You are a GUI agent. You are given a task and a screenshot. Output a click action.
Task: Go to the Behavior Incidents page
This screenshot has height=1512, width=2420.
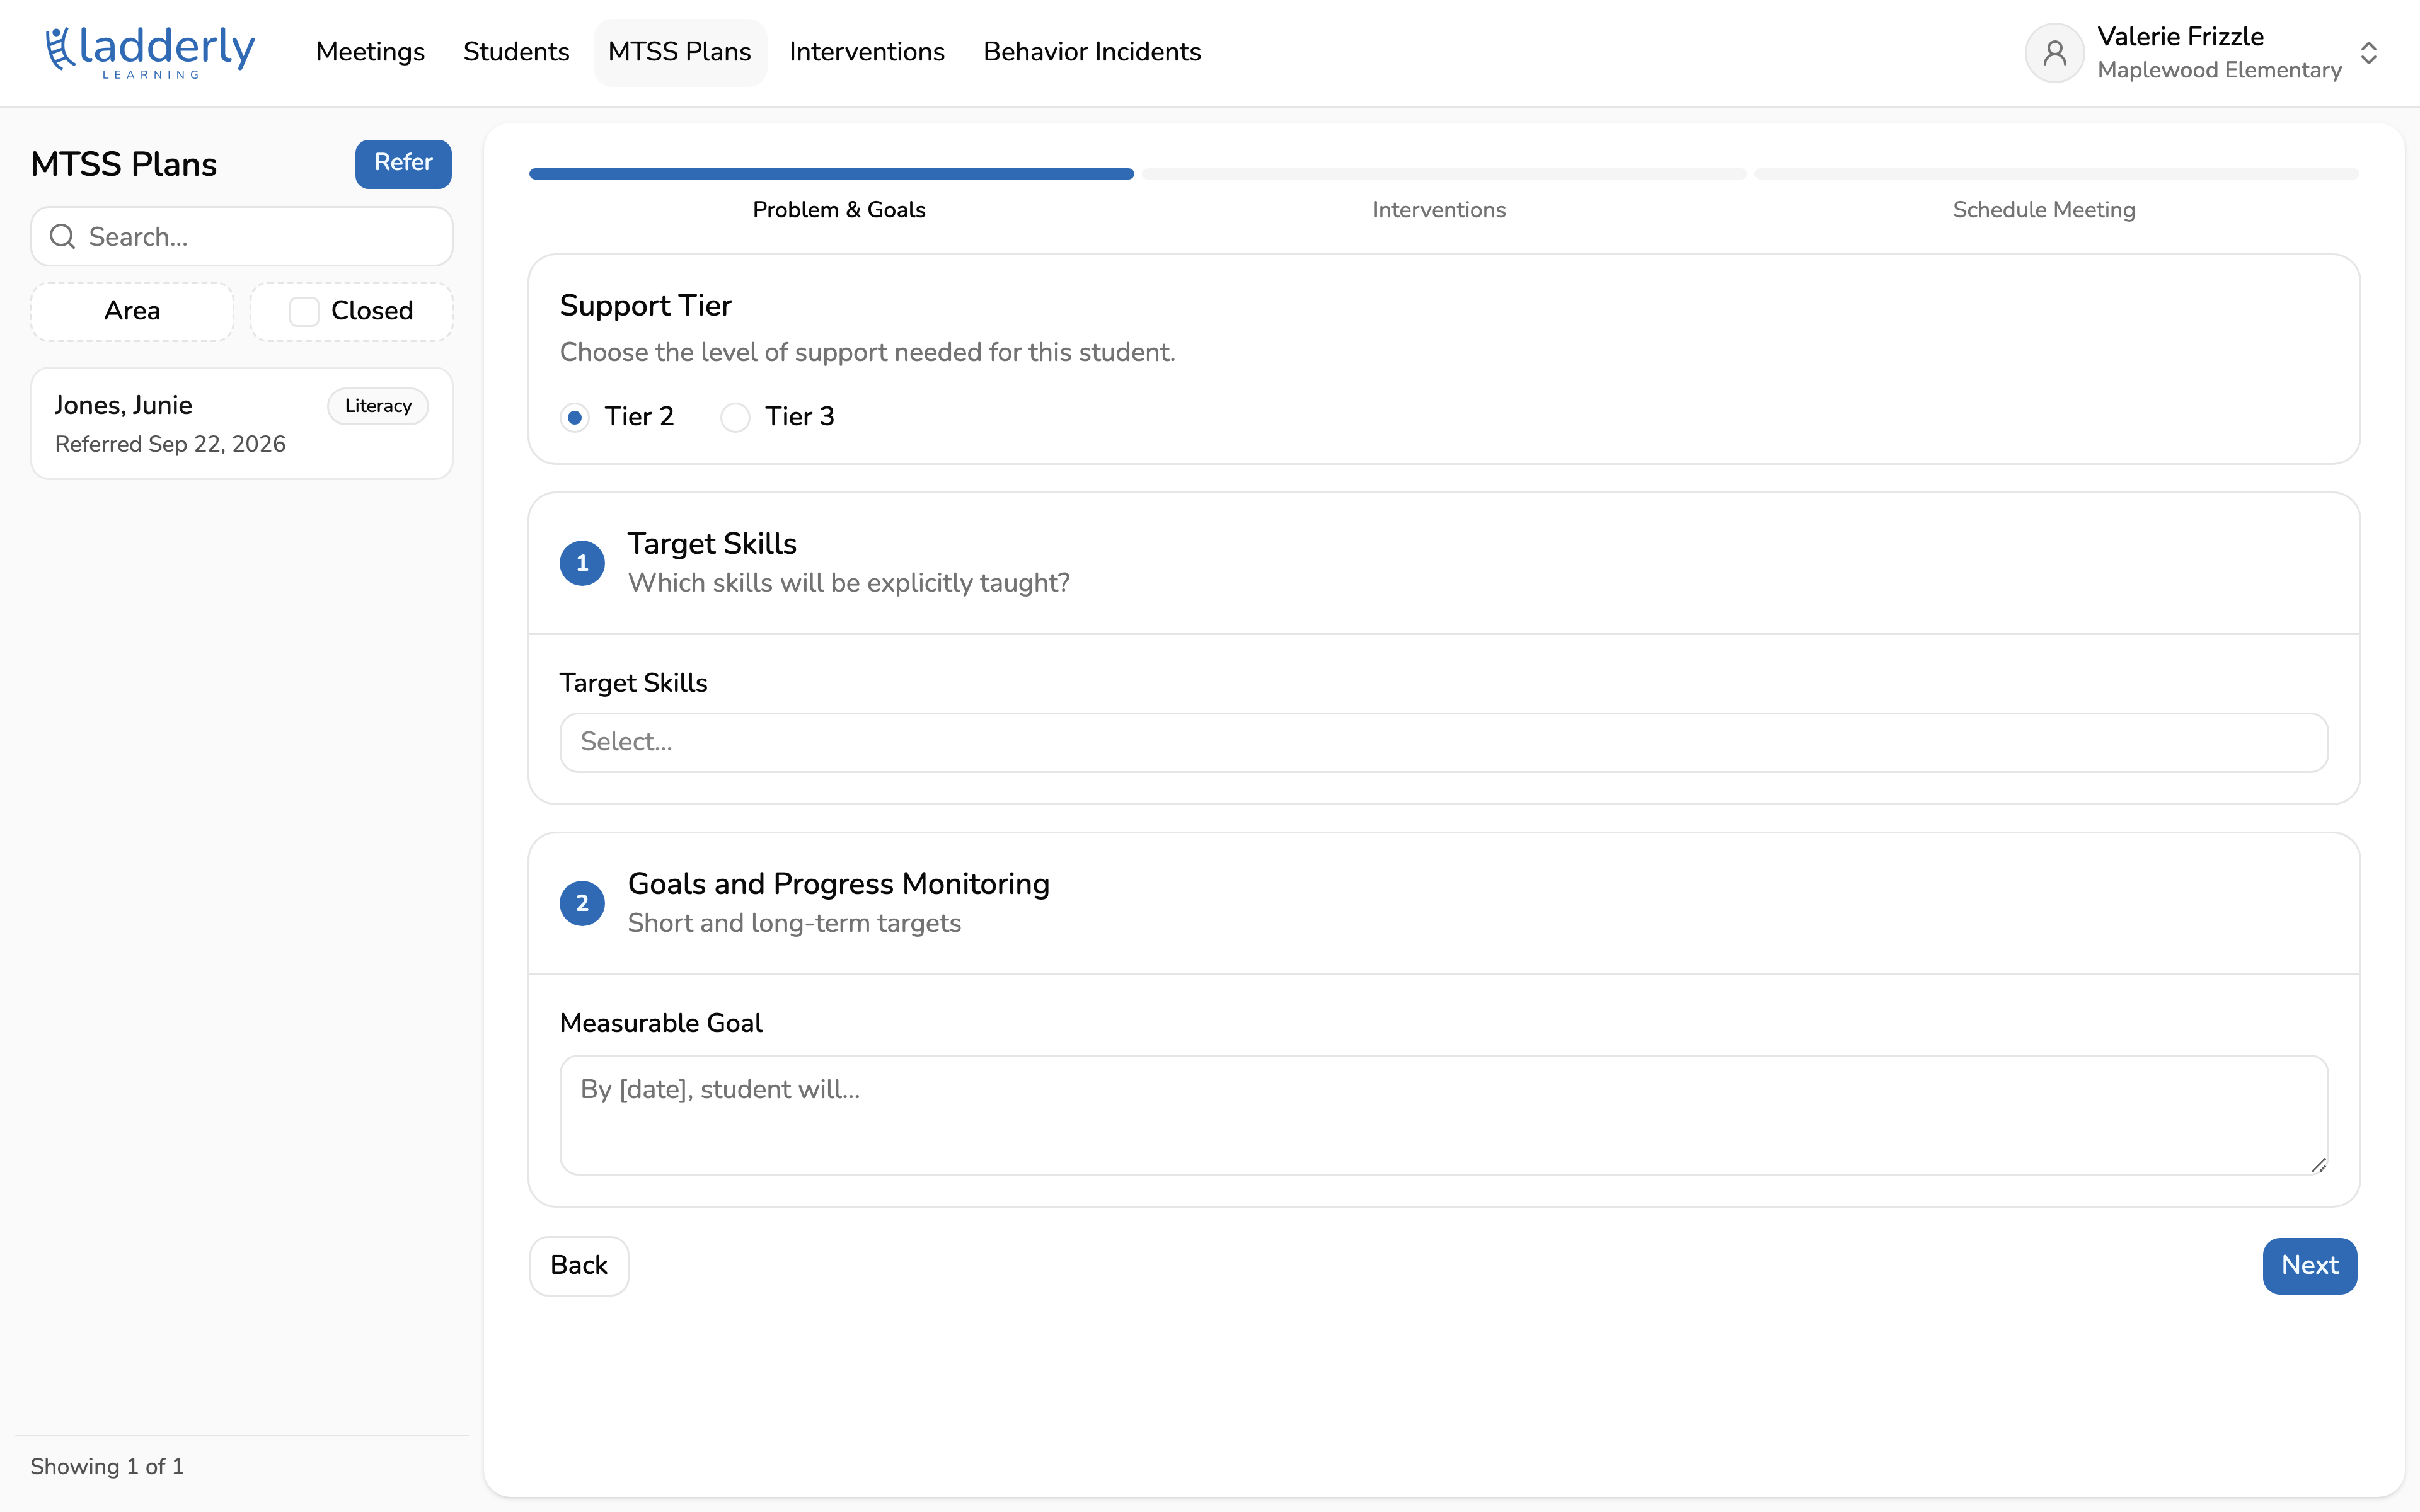tap(1091, 52)
